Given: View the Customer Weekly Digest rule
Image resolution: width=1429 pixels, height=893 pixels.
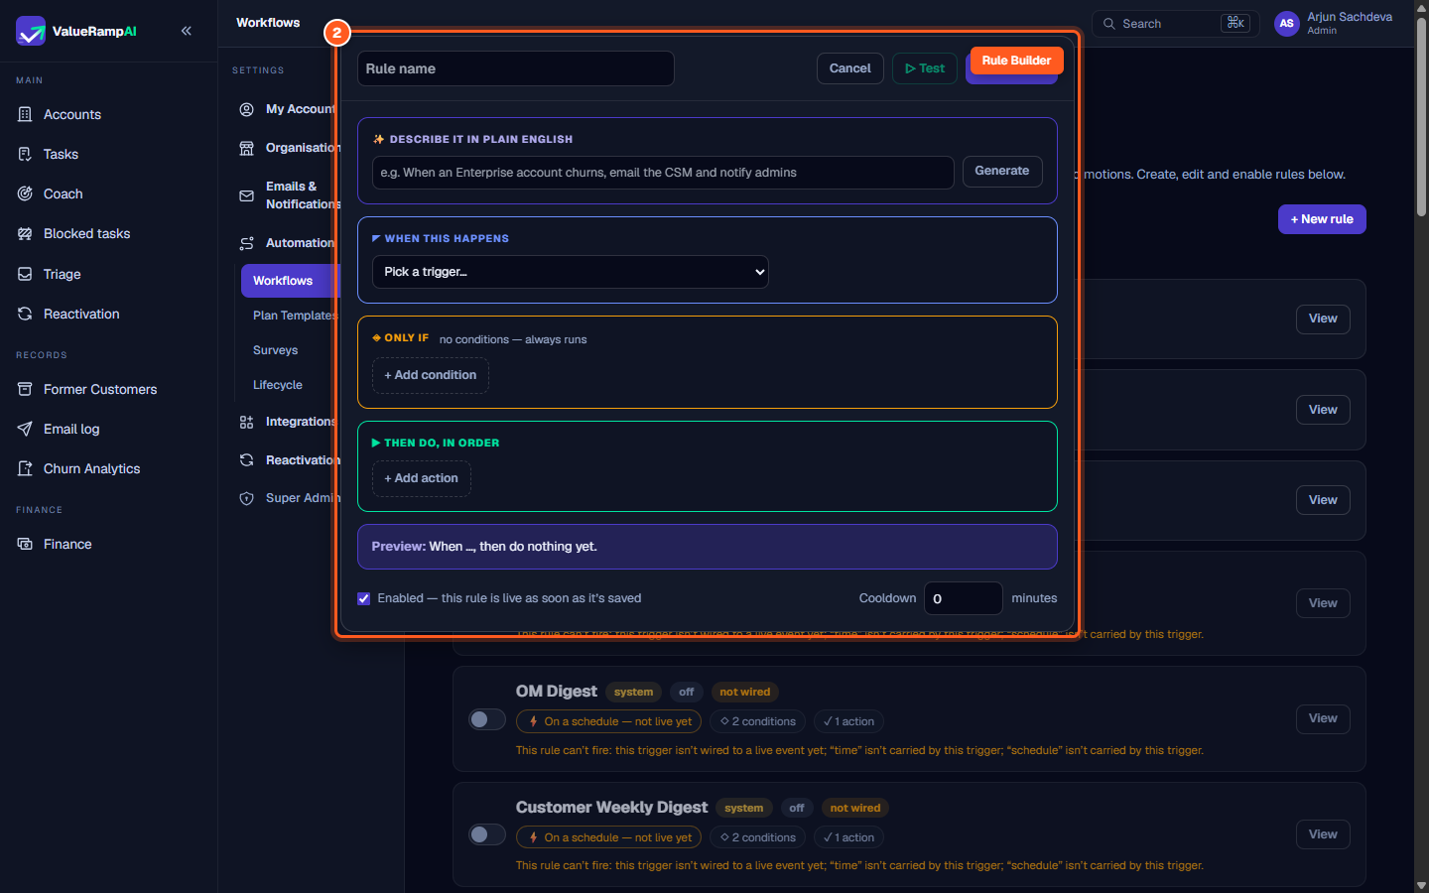Looking at the screenshot, I should point(1323,834).
